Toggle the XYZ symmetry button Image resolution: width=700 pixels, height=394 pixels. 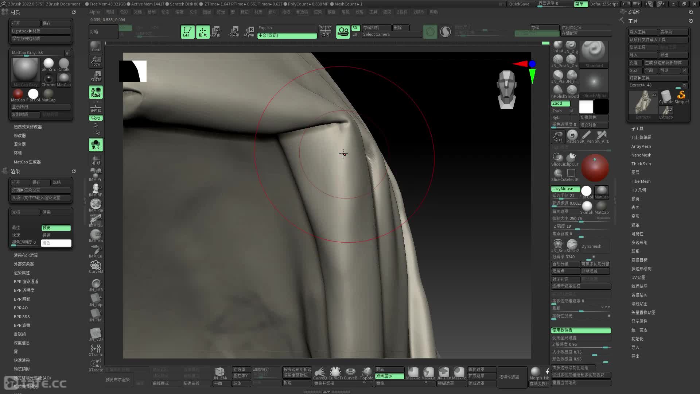coord(96,118)
